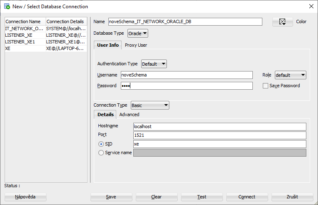
Task: Click the database connection icon in title bar
Action: (x=7, y=6)
